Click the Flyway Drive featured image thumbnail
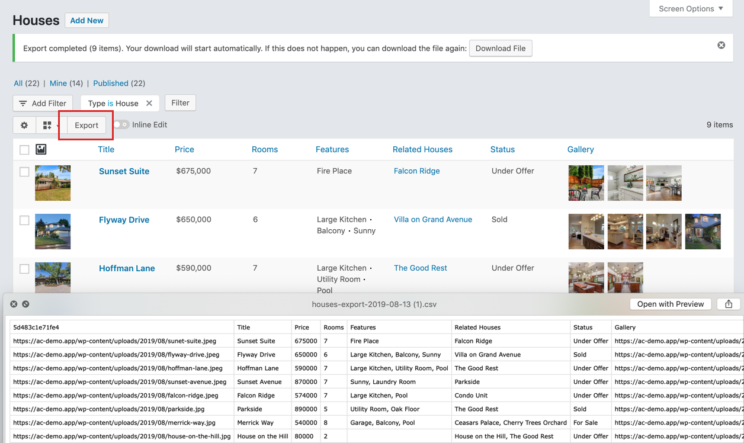This screenshot has height=443, width=744. pos(53,232)
